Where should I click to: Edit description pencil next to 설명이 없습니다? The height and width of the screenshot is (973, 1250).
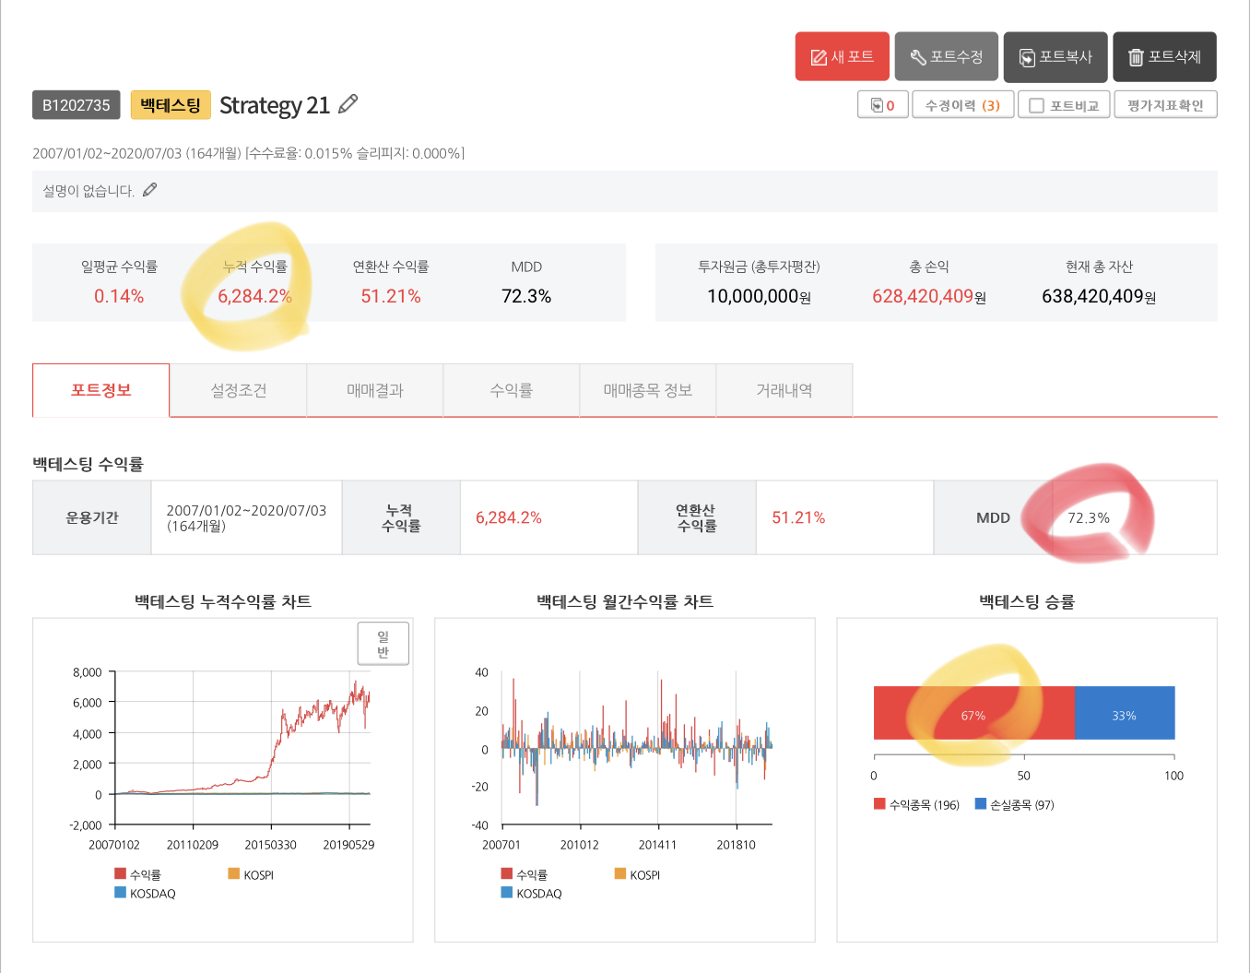pos(149,190)
